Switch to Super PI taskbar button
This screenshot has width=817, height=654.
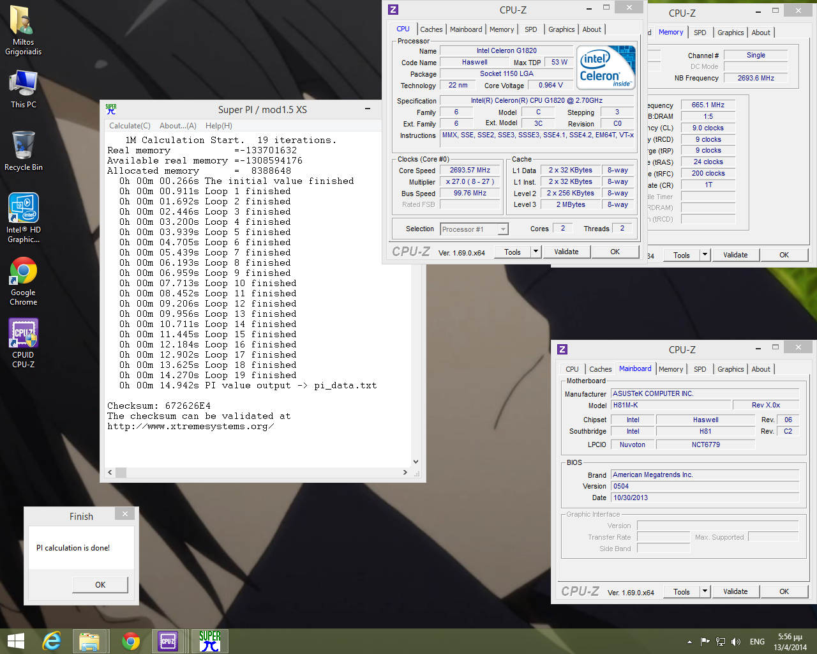(209, 641)
